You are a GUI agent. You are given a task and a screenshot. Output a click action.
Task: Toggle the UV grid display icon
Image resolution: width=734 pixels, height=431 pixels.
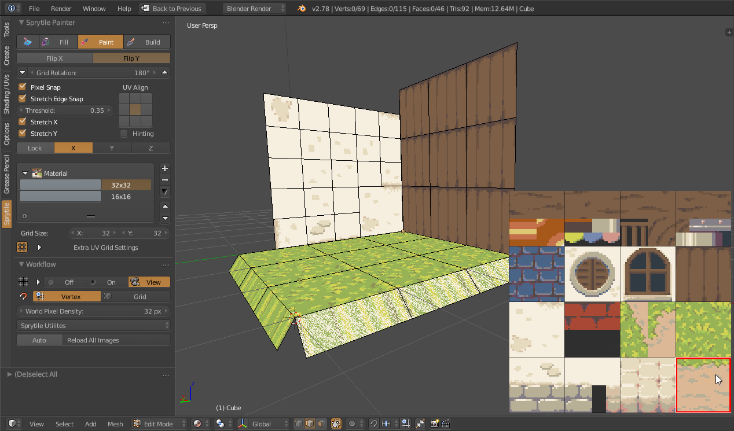point(22,247)
